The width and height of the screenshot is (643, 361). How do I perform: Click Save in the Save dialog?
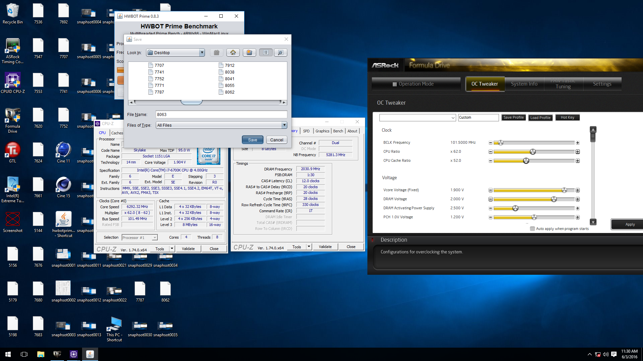point(253,140)
